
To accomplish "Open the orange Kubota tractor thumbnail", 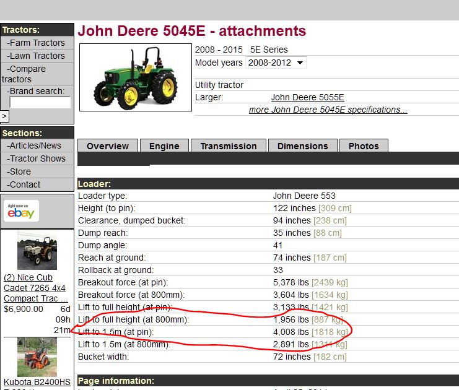I will 37,357.
